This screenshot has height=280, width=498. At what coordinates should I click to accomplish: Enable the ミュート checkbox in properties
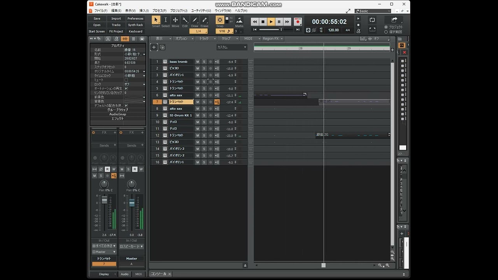(126, 80)
